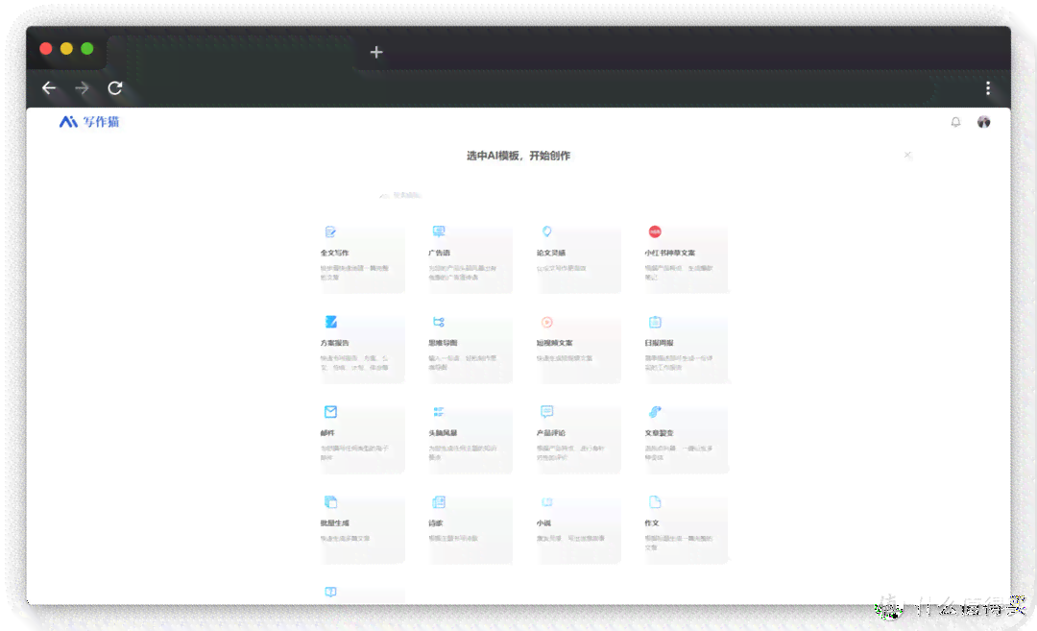Reload the current page
Viewport: 1037px width, 631px height.
click(x=115, y=88)
